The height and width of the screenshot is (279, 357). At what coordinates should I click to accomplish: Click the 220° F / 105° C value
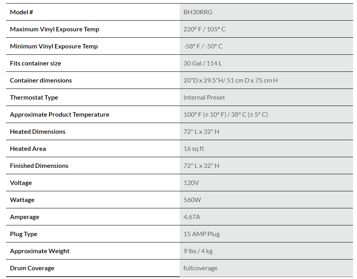[204, 29]
